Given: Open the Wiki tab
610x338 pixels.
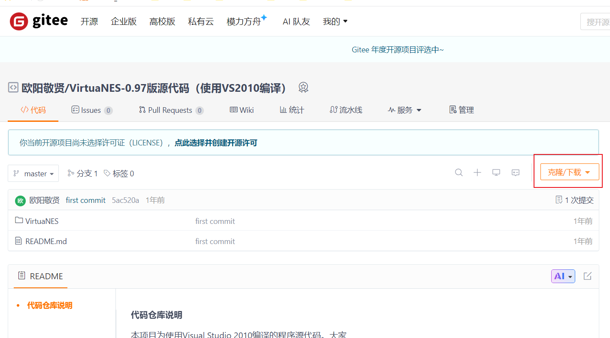Looking at the screenshot, I should click(x=242, y=110).
